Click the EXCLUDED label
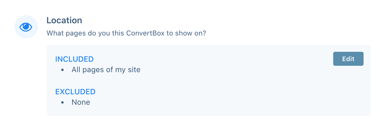Image resolution: width=391 pixels, height=135 pixels. (75, 92)
